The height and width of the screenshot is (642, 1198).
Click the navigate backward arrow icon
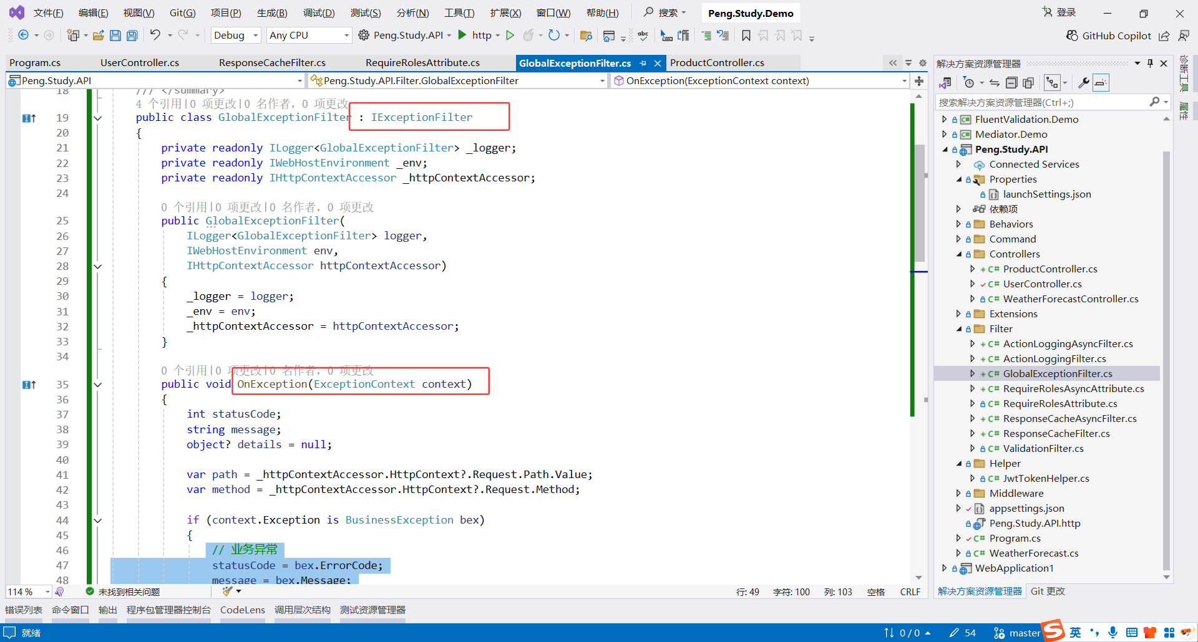(23, 36)
